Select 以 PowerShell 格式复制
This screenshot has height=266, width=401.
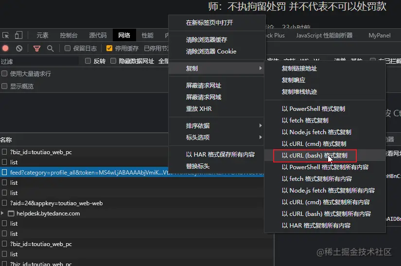[x=325, y=109]
